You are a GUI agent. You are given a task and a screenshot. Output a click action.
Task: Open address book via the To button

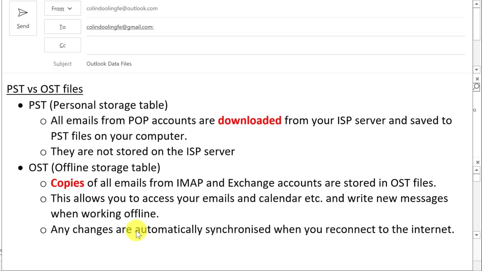tap(62, 27)
